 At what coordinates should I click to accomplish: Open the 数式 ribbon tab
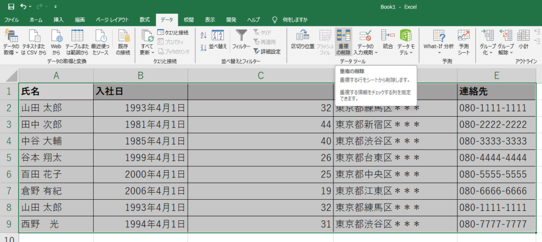(x=144, y=20)
